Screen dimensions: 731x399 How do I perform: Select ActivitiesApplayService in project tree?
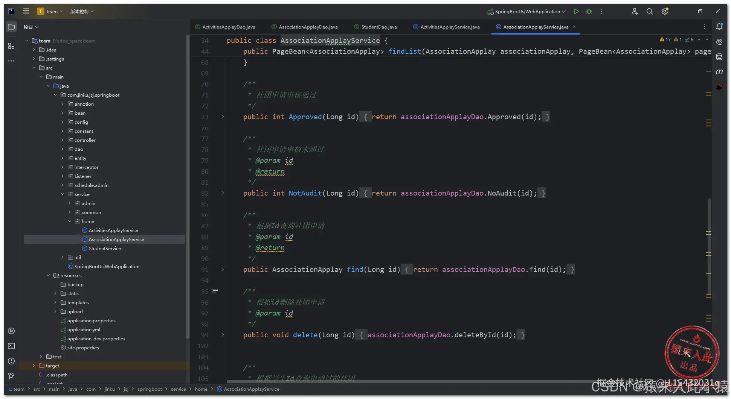113,230
